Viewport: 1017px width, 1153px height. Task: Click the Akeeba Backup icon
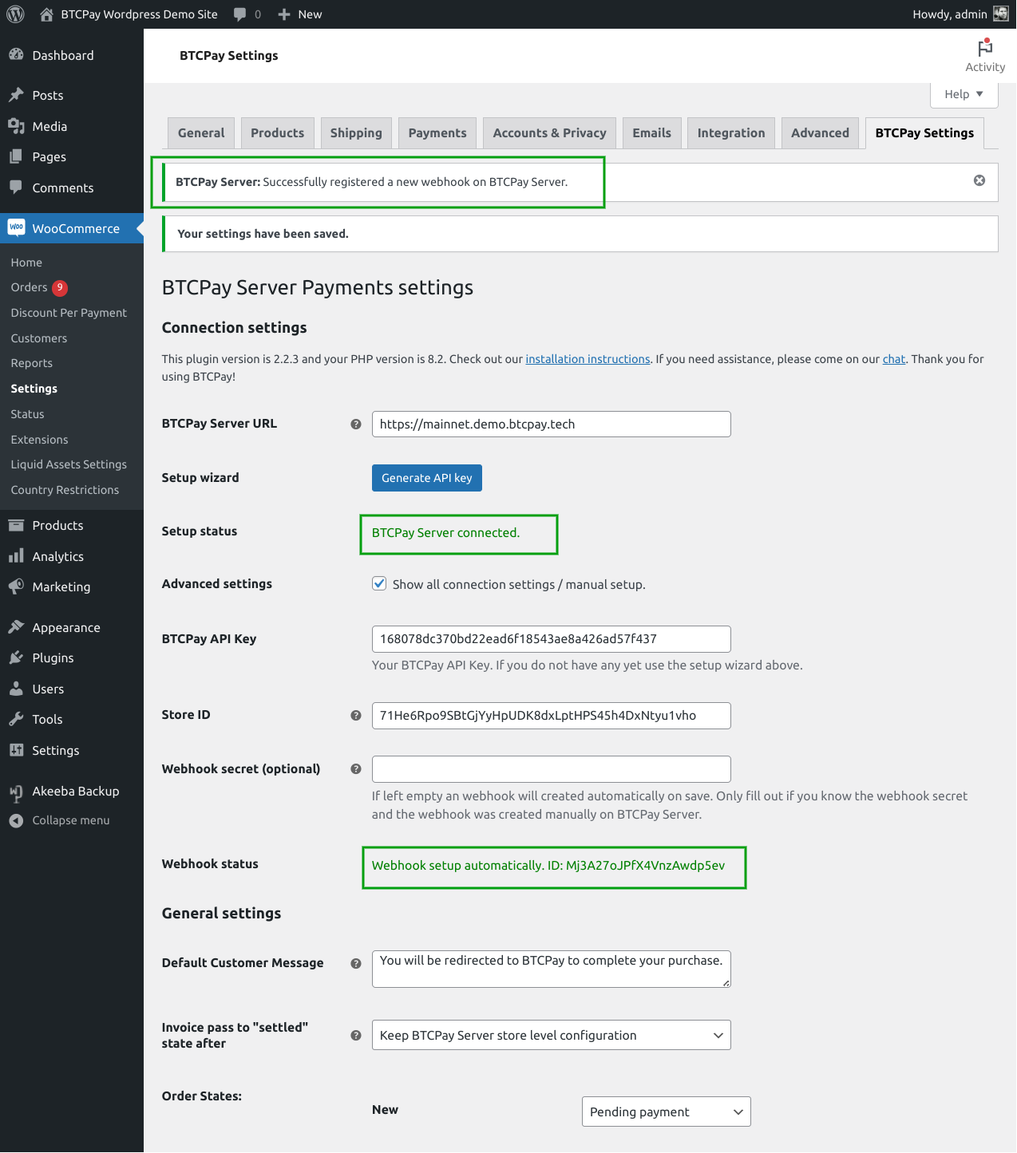pyautogui.click(x=16, y=792)
